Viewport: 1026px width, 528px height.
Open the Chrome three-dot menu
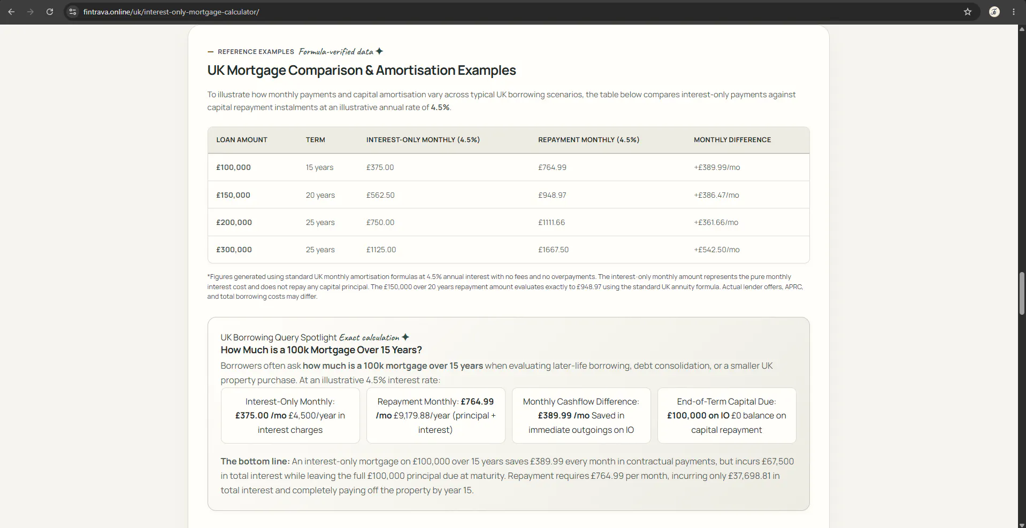(1014, 12)
